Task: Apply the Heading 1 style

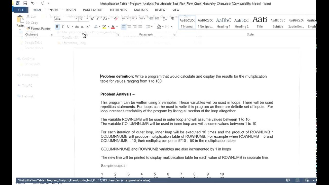Action: click(x=223, y=23)
